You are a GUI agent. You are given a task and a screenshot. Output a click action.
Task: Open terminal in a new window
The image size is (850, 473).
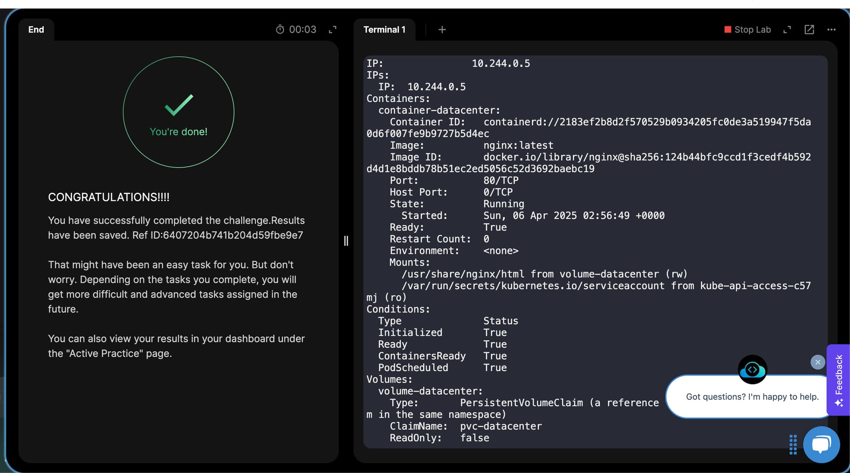click(809, 30)
